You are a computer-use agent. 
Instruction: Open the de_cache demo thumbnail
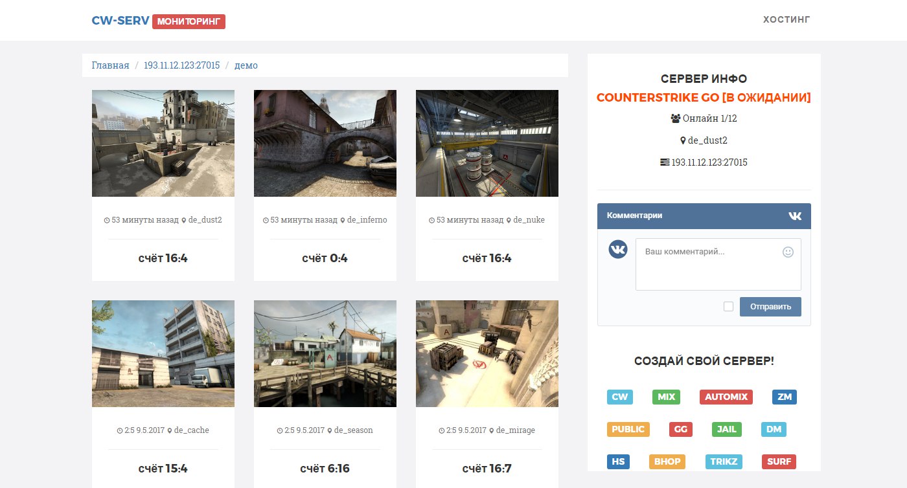(x=163, y=353)
